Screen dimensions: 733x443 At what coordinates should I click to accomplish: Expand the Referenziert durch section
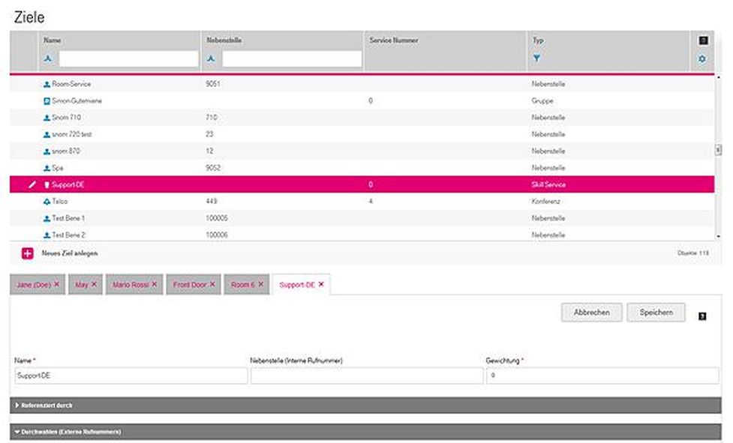(x=365, y=406)
